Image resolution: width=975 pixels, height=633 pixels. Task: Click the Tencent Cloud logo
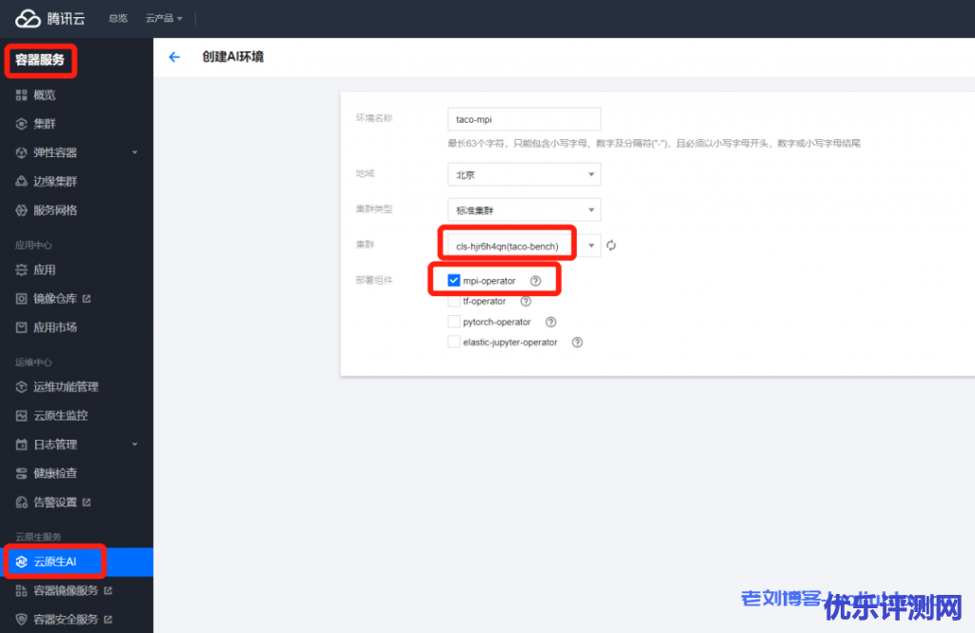point(50,19)
